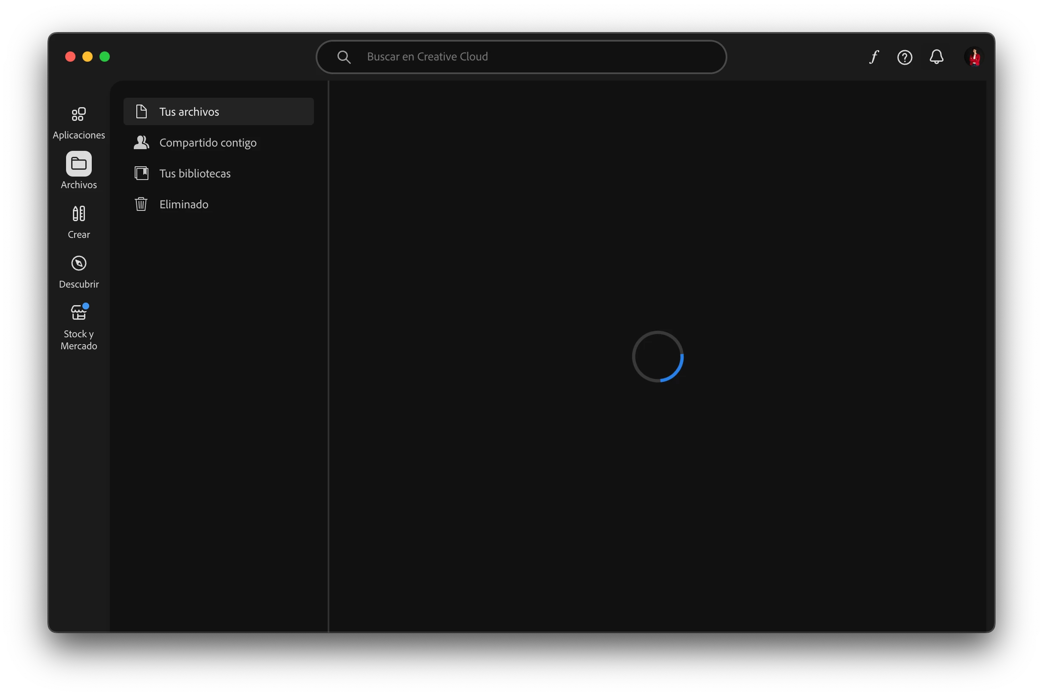Click the green fullscreen window button
This screenshot has height=696, width=1043.
point(105,57)
